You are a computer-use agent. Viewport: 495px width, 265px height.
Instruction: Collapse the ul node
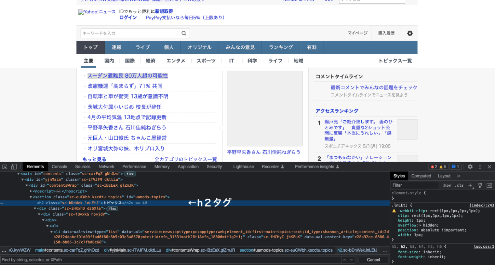click(47, 226)
